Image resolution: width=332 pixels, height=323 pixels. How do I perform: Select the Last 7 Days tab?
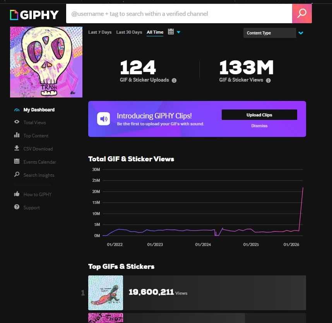pos(100,32)
